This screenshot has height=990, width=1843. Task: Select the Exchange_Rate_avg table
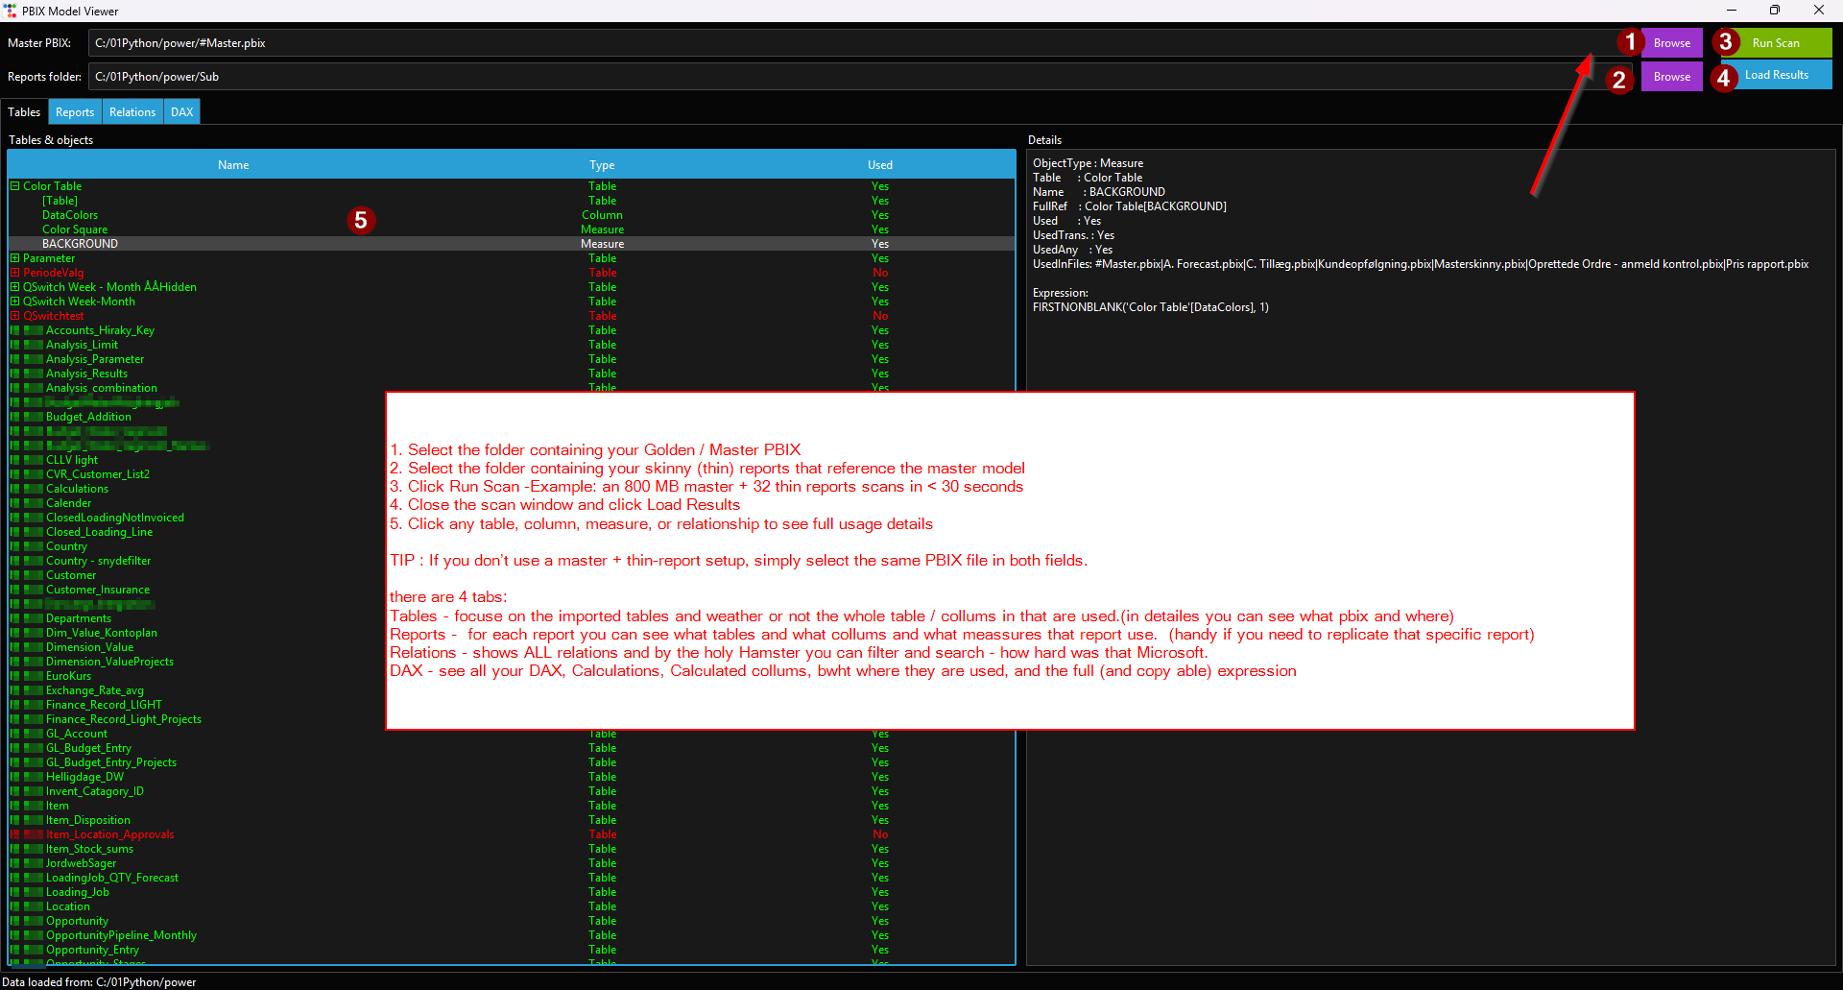tap(95, 690)
